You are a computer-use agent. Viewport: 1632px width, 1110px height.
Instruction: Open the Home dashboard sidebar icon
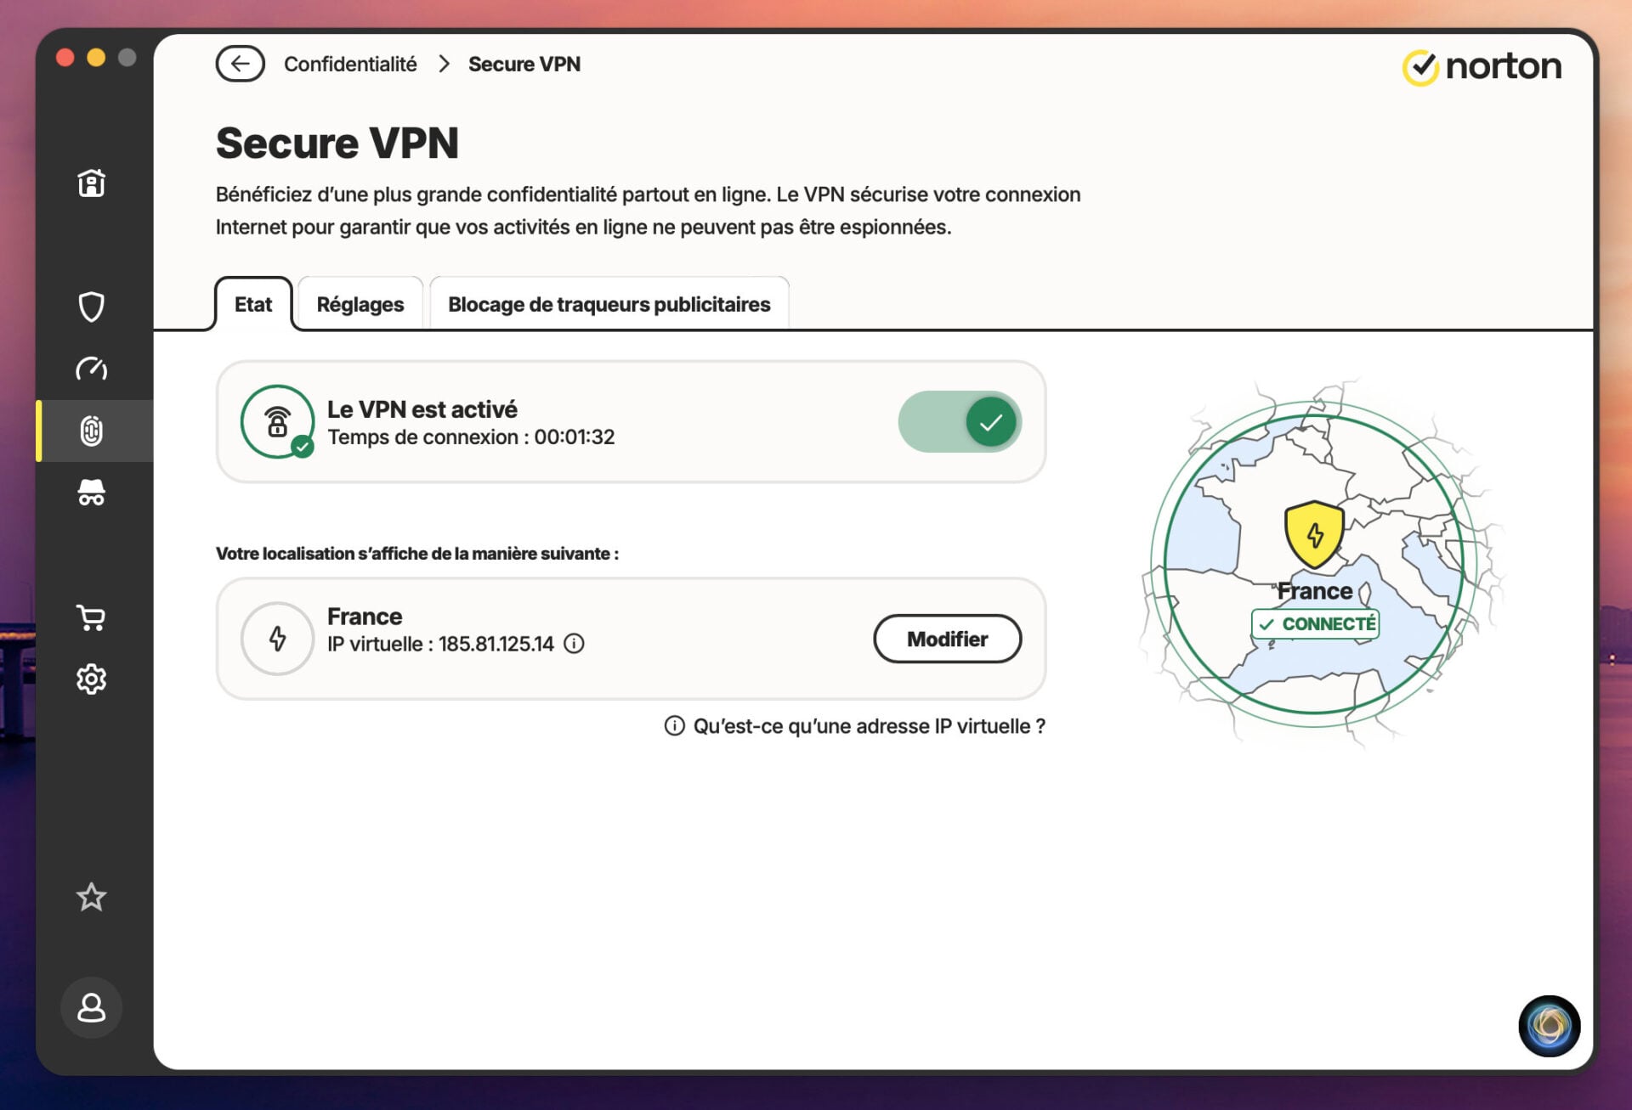click(91, 183)
